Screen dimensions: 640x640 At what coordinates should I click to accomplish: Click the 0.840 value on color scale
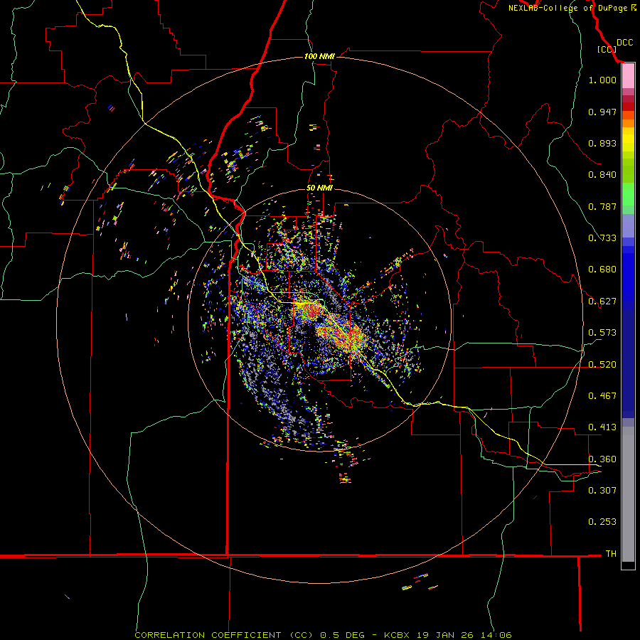[602, 175]
